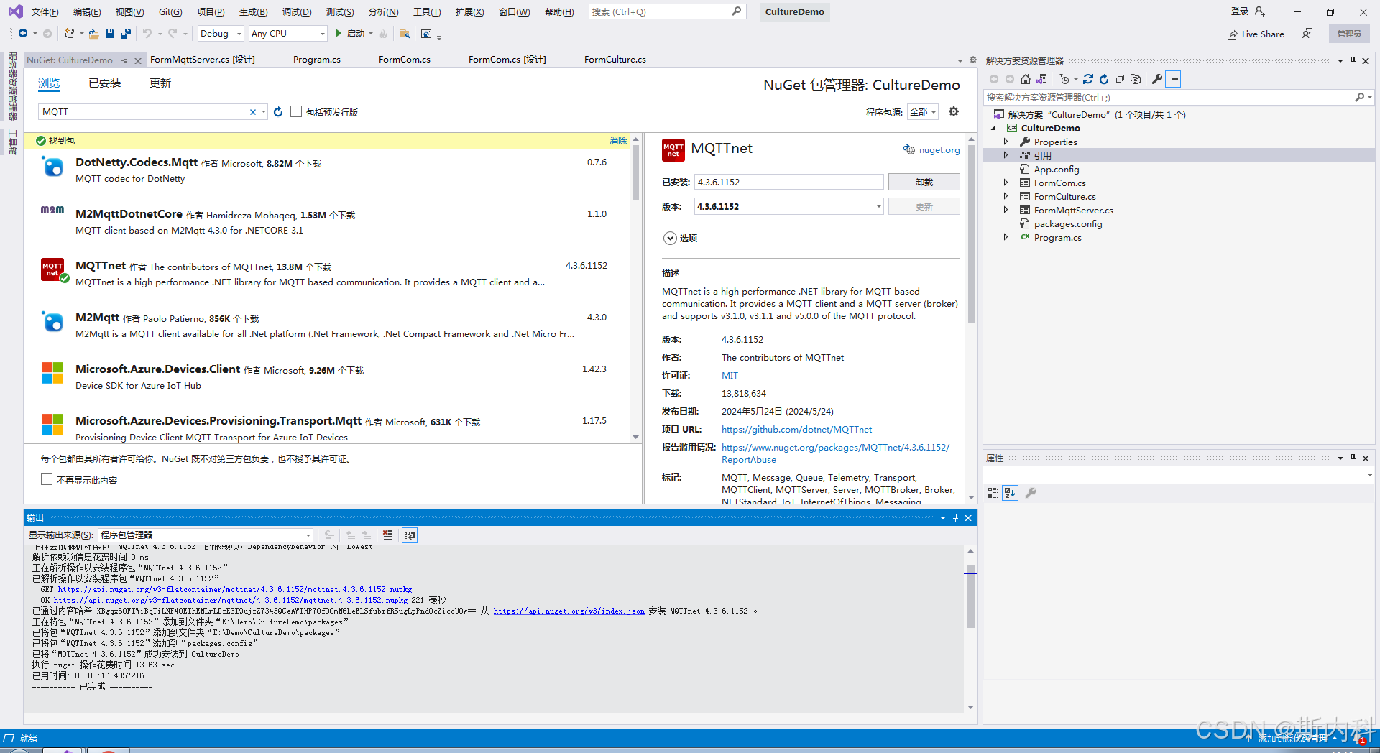The width and height of the screenshot is (1380, 753).
Task: Check the do not show again checkbox
Action: [x=47, y=479]
